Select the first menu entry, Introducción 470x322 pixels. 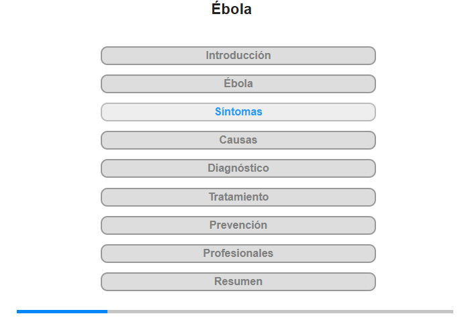point(238,56)
